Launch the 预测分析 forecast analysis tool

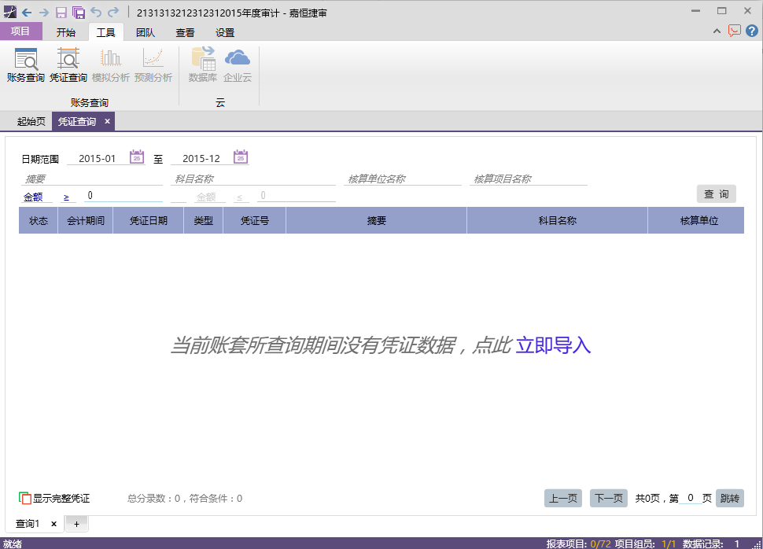pos(153,65)
